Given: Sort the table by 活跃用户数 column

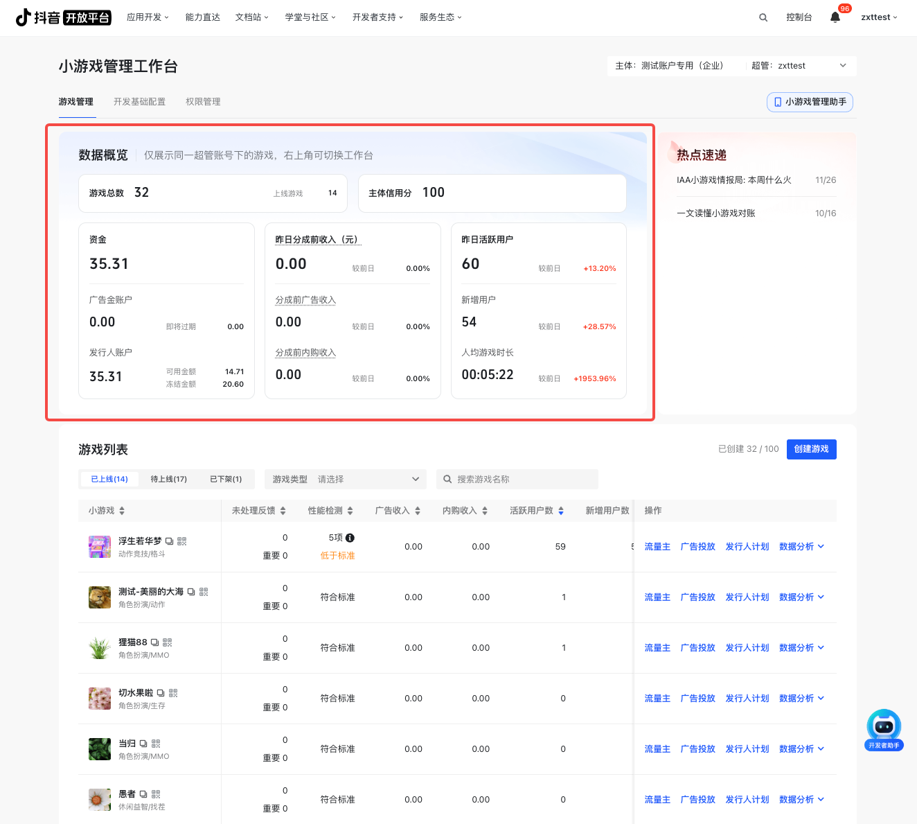Looking at the screenshot, I should (x=561, y=511).
